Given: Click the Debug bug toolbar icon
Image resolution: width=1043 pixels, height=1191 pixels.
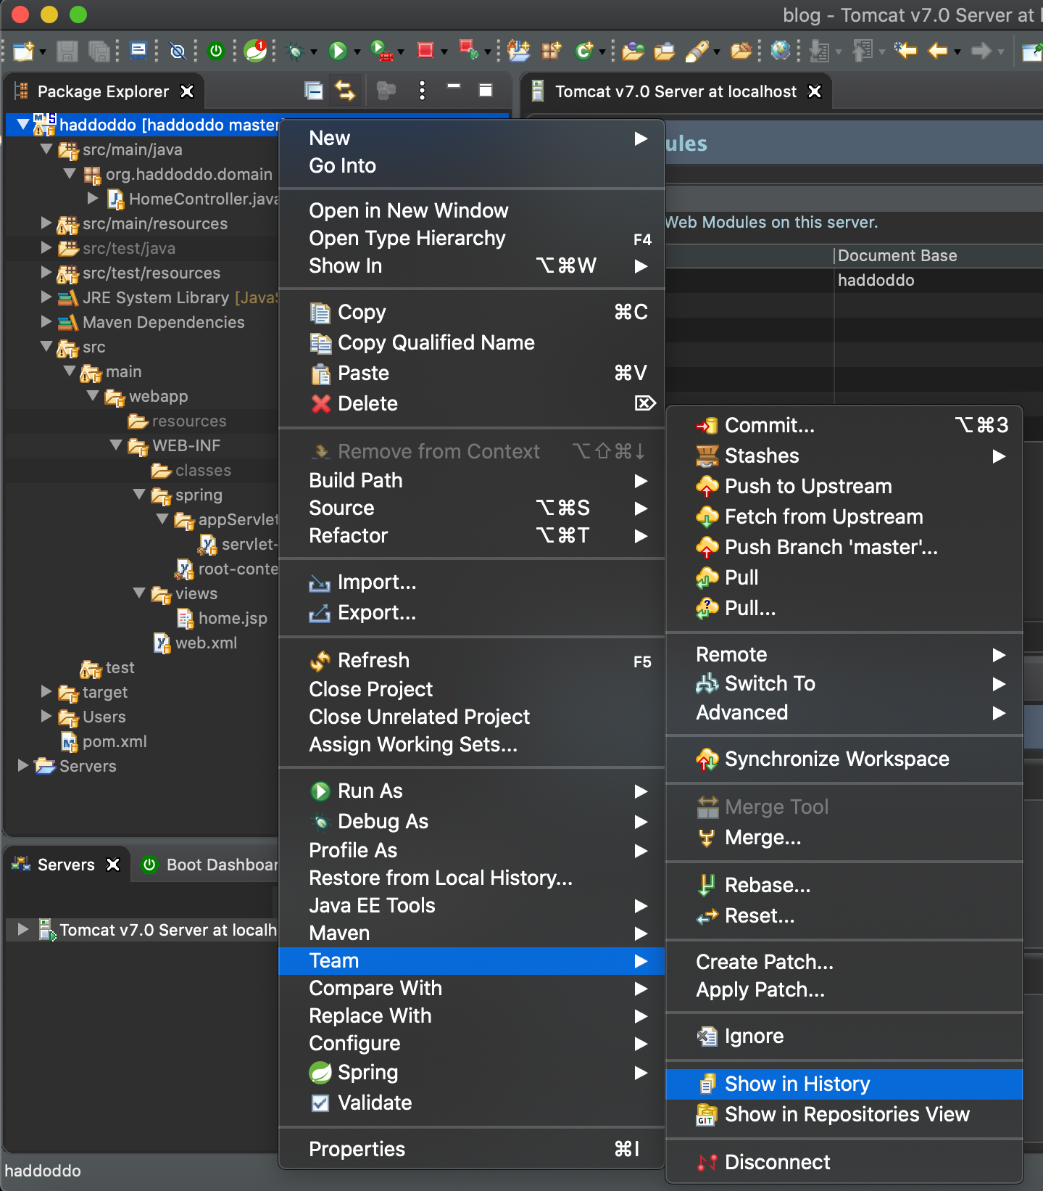Looking at the screenshot, I should tap(295, 51).
